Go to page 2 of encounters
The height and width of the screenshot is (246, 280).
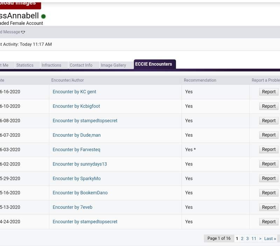(x=242, y=239)
